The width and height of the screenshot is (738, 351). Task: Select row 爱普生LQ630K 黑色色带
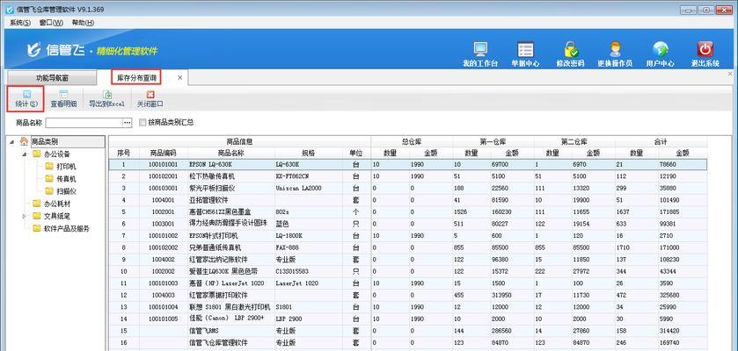407,271
